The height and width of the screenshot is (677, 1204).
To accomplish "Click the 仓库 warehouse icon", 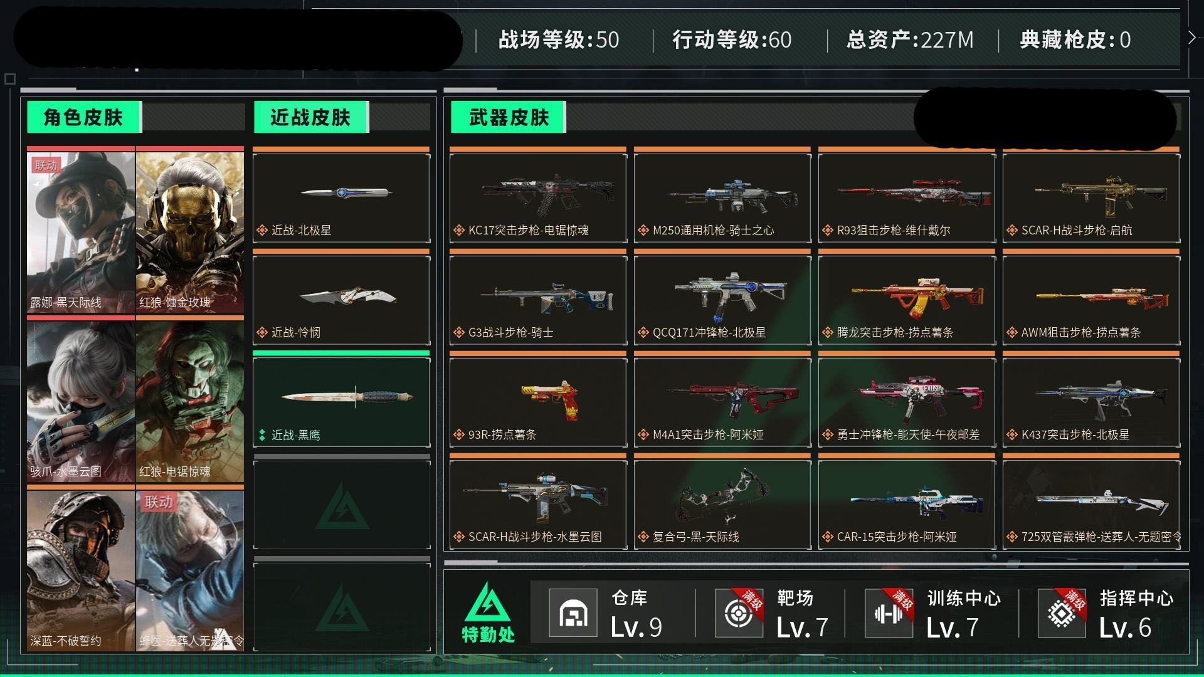I will [573, 614].
